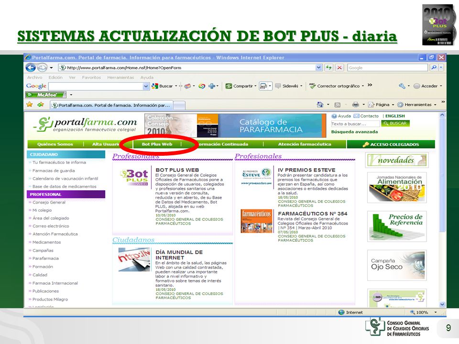
Task: Click the Favorites star icon
Action: click(30, 105)
